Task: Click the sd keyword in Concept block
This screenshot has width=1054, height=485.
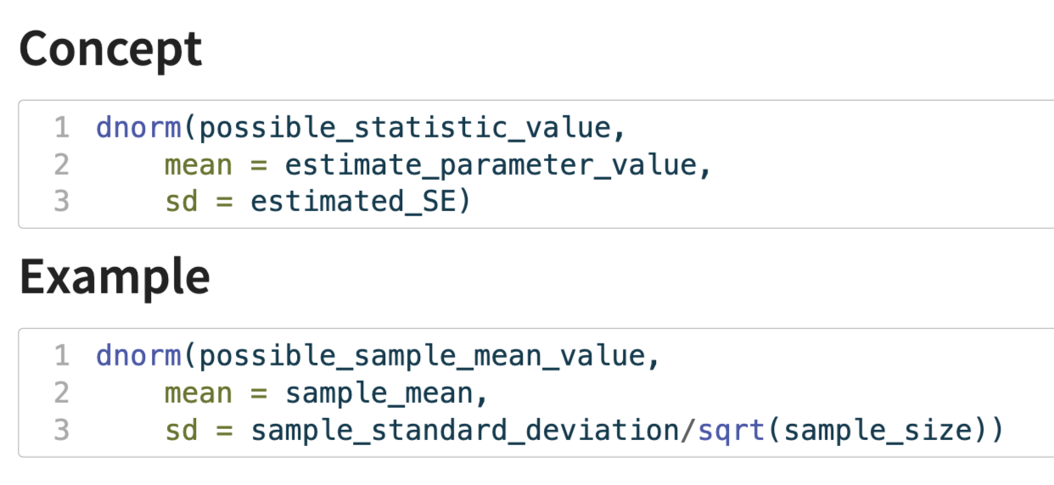Action: (x=181, y=202)
